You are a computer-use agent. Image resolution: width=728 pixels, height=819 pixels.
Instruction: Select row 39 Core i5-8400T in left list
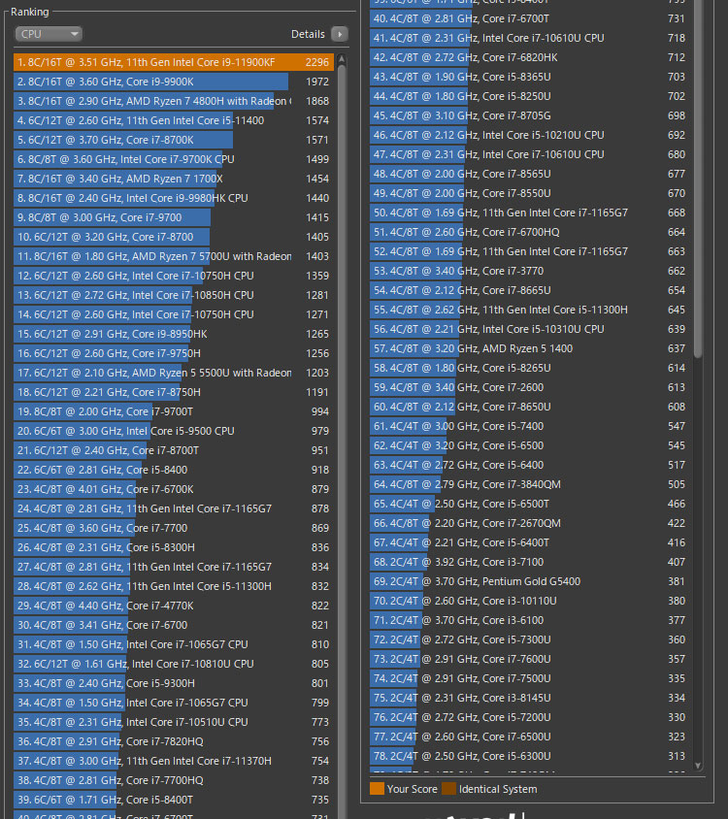[174, 800]
